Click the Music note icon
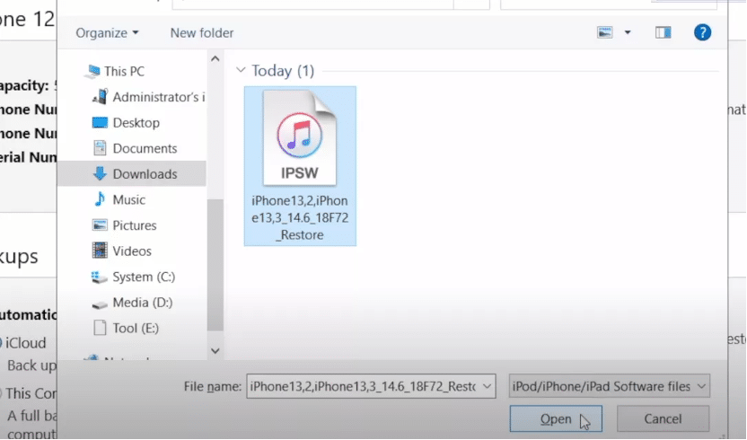Image resolution: width=747 pixels, height=440 pixels. pyautogui.click(x=100, y=199)
